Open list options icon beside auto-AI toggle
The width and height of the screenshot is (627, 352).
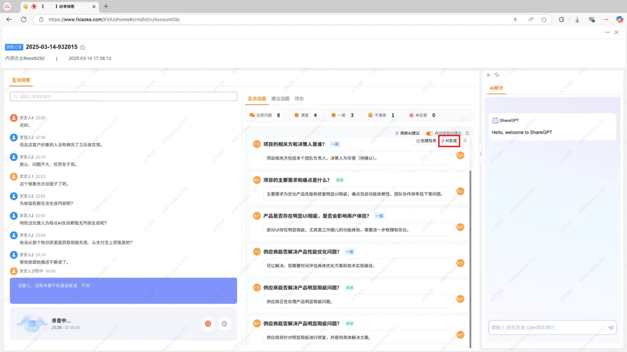pos(467,133)
